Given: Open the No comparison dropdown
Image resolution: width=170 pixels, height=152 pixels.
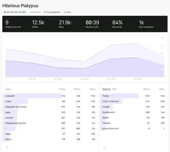Looking at the screenshot, I should point(52,12).
